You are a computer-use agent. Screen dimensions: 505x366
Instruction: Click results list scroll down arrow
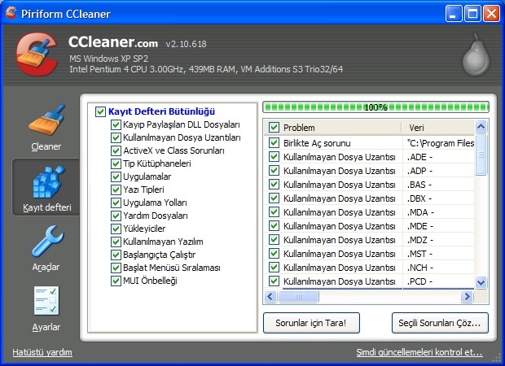[x=481, y=282]
